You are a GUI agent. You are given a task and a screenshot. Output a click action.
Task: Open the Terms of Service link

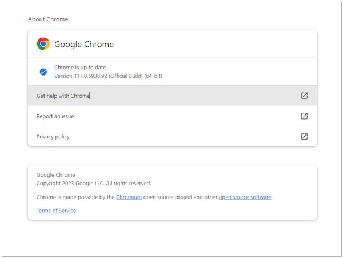(x=56, y=211)
